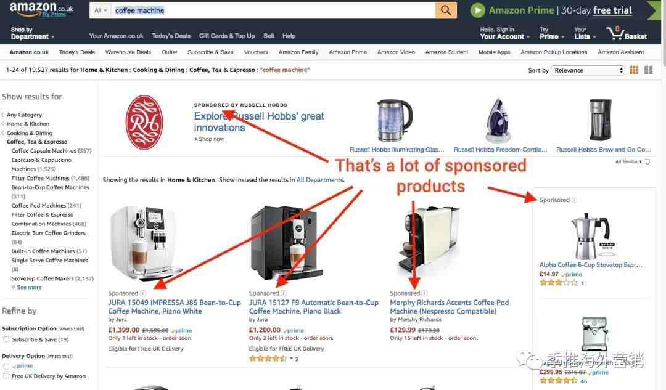Image resolution: width=666 pixels, height=390 pixels.
Task: Open the Sort by Relevance dropdown
Action: point(588,70)
